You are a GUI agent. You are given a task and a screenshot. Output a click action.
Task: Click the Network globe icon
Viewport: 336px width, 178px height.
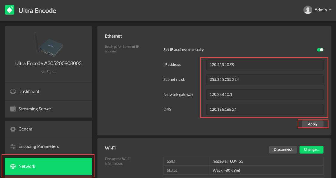(13, 166)
